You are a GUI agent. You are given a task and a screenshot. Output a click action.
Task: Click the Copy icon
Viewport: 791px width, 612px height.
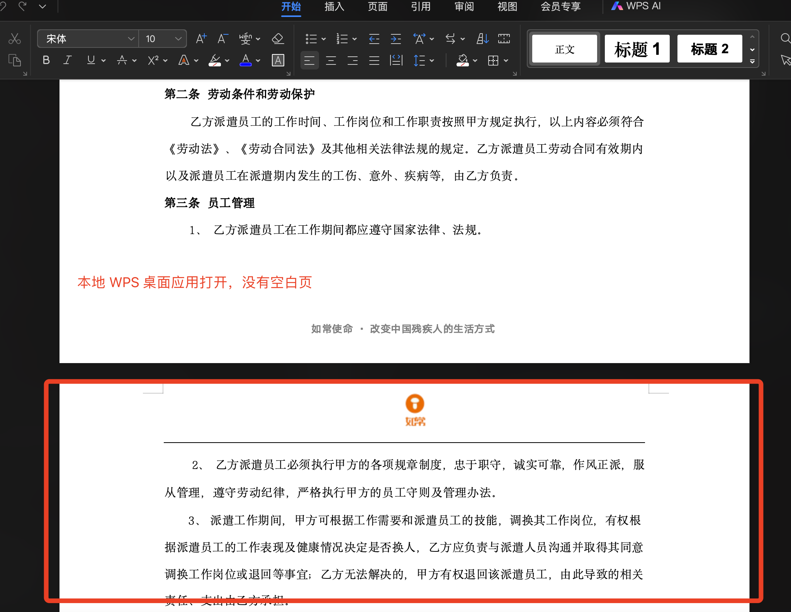15,60
